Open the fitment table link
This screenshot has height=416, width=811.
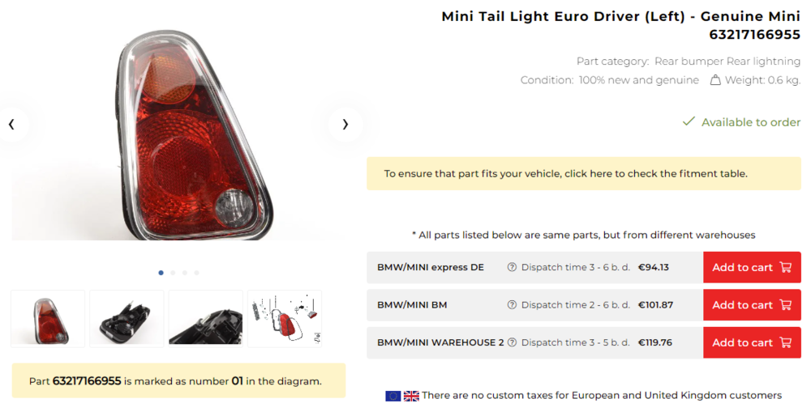click(x=565, y=174)
